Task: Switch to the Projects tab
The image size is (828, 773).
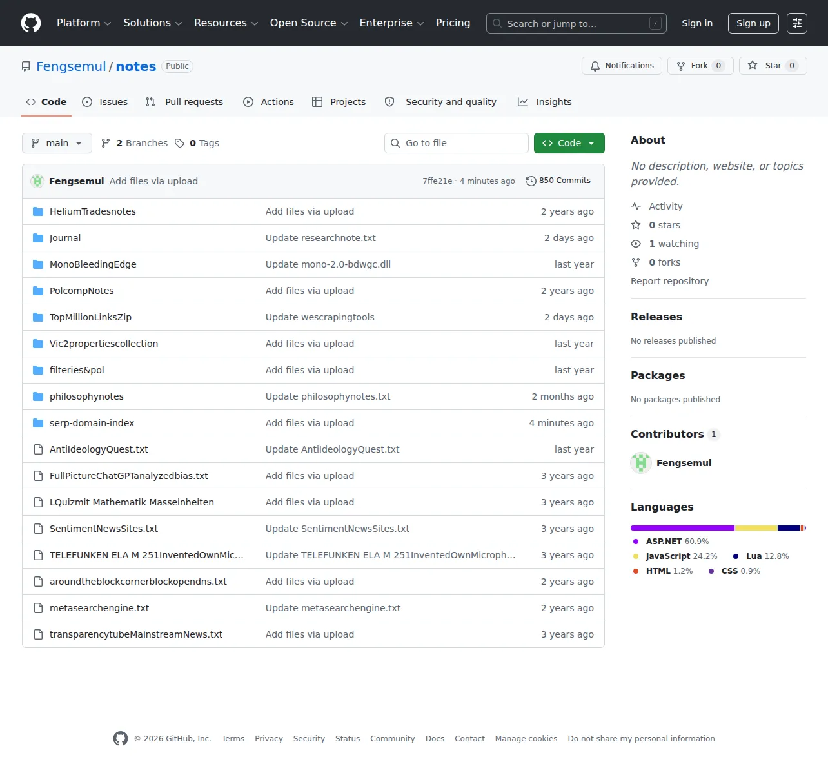Action: coord(339,102)
